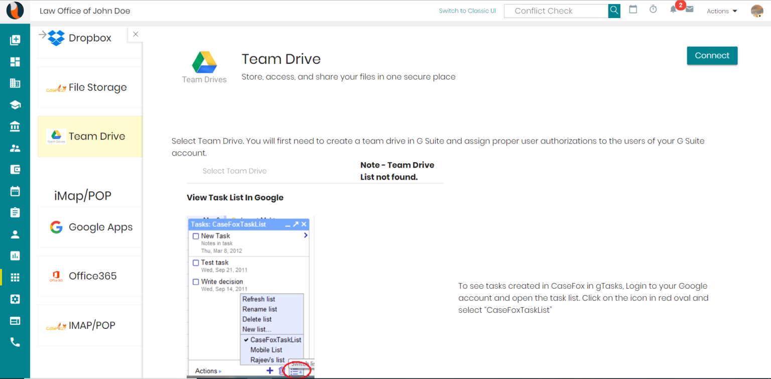
Task: Open notifications via the bell icon
Action: click(673, 11)
